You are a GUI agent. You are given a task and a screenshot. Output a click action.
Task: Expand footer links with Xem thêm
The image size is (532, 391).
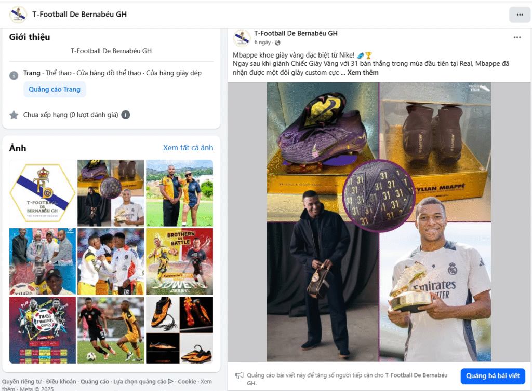point(107,385)
